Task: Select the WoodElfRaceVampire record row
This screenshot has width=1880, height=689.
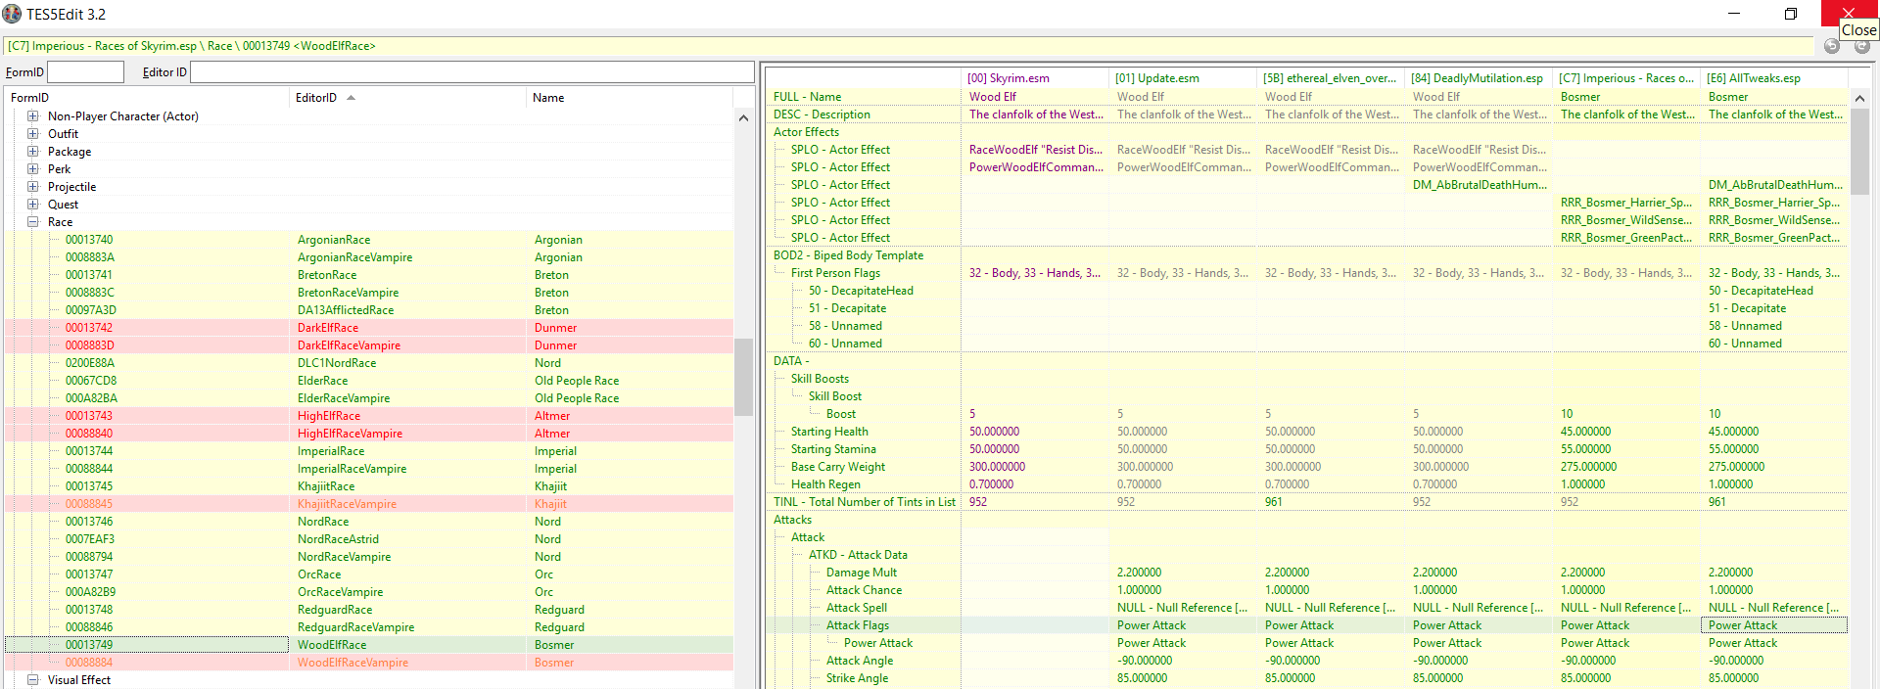Action: coord(368,663)
